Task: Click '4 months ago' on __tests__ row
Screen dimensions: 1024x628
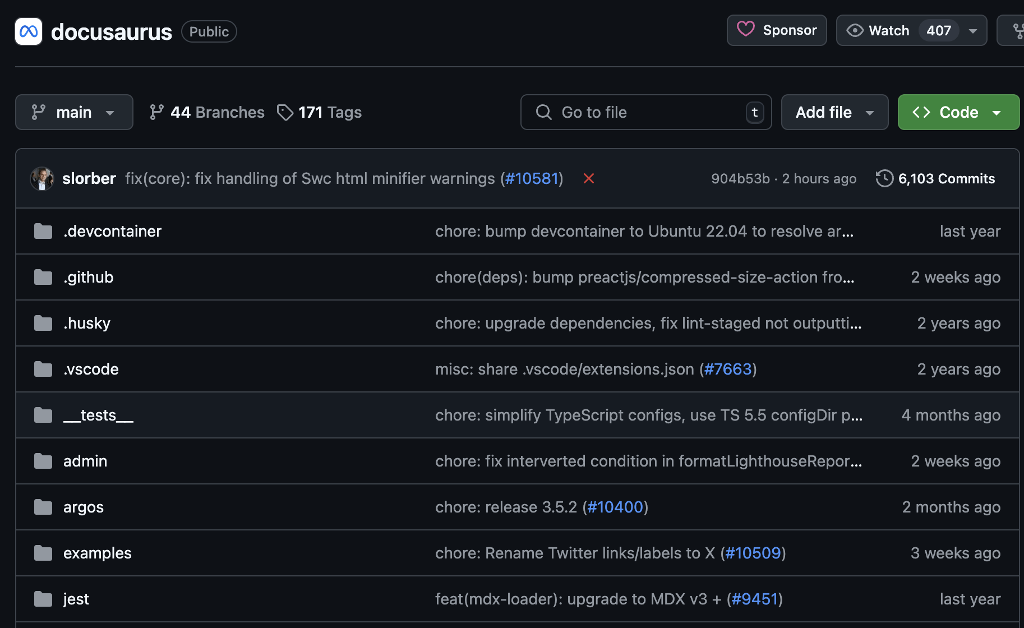Action: [951, 415]
